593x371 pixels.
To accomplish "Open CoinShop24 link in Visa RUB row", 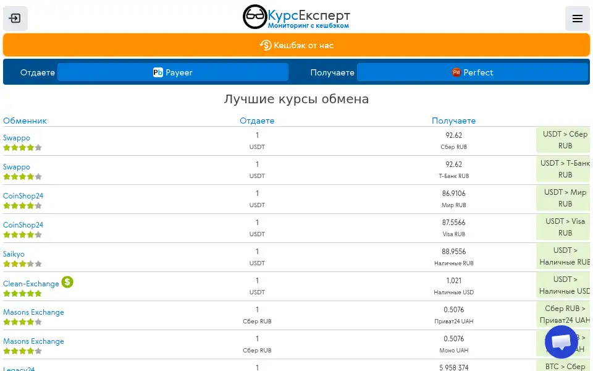I will click(23, 225).
